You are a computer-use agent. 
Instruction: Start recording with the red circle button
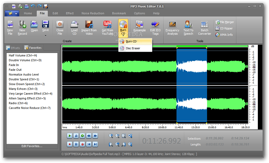82,144
